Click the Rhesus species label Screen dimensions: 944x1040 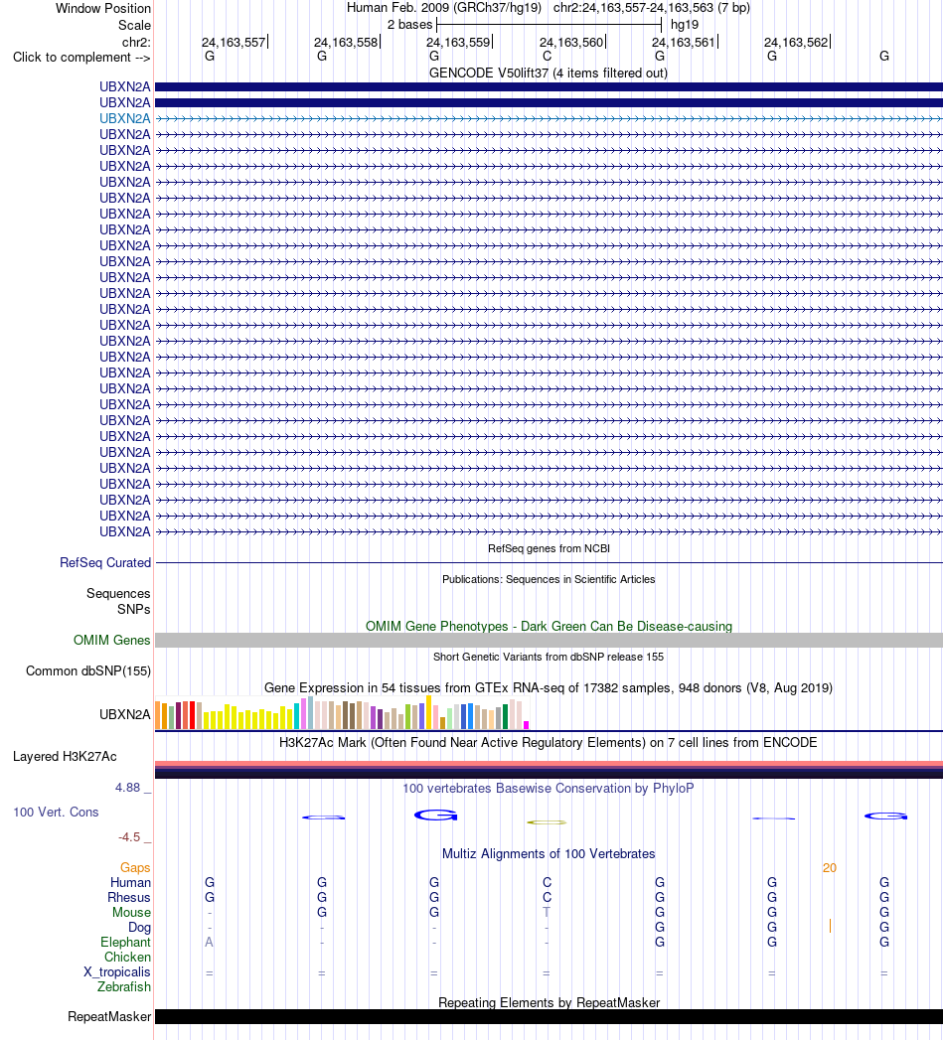point(129,897)
